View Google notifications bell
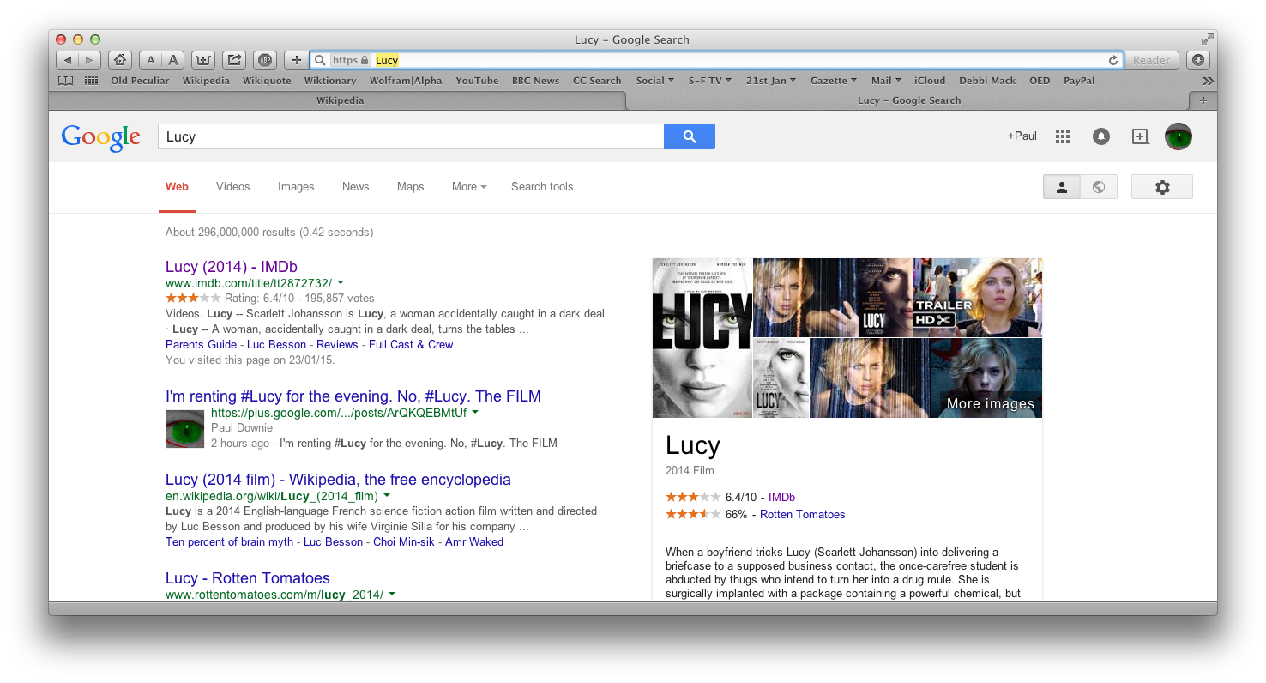The image size is (1266, 683). pyautogui.click(x=1101, y=136)
